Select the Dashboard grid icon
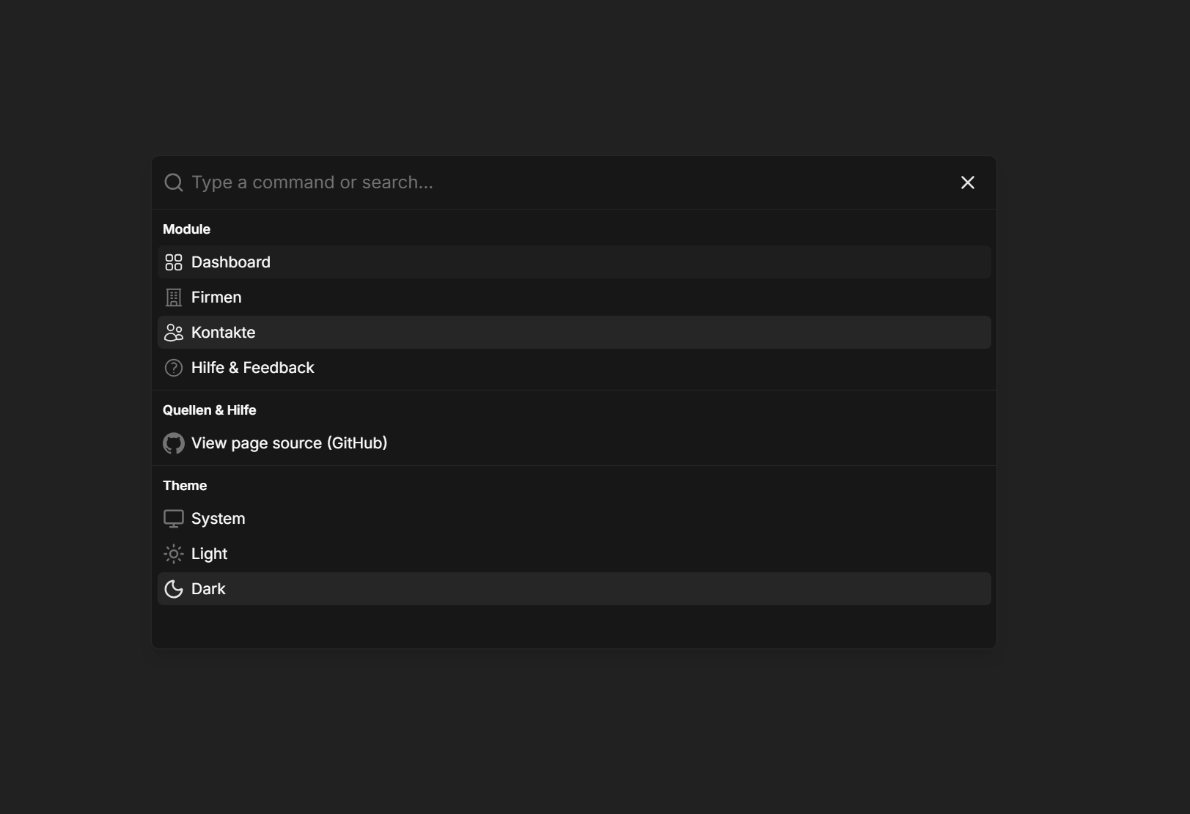1190x814 pixels. [173, 262]
